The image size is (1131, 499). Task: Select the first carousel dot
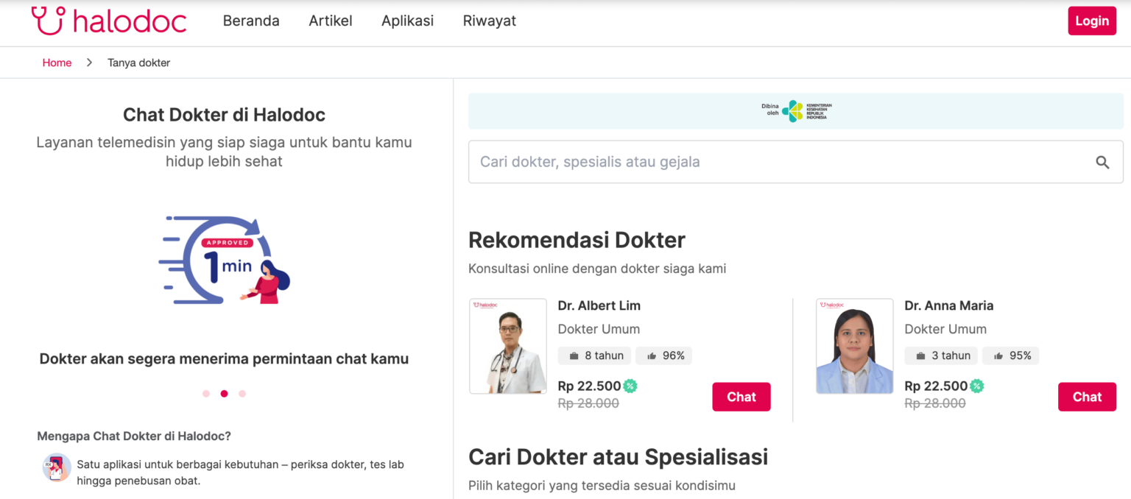pos(206,394)
